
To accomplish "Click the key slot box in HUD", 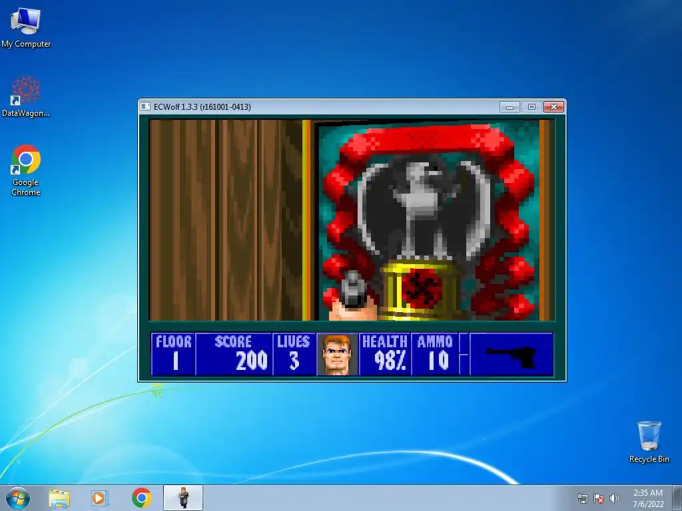I will 464,354.
